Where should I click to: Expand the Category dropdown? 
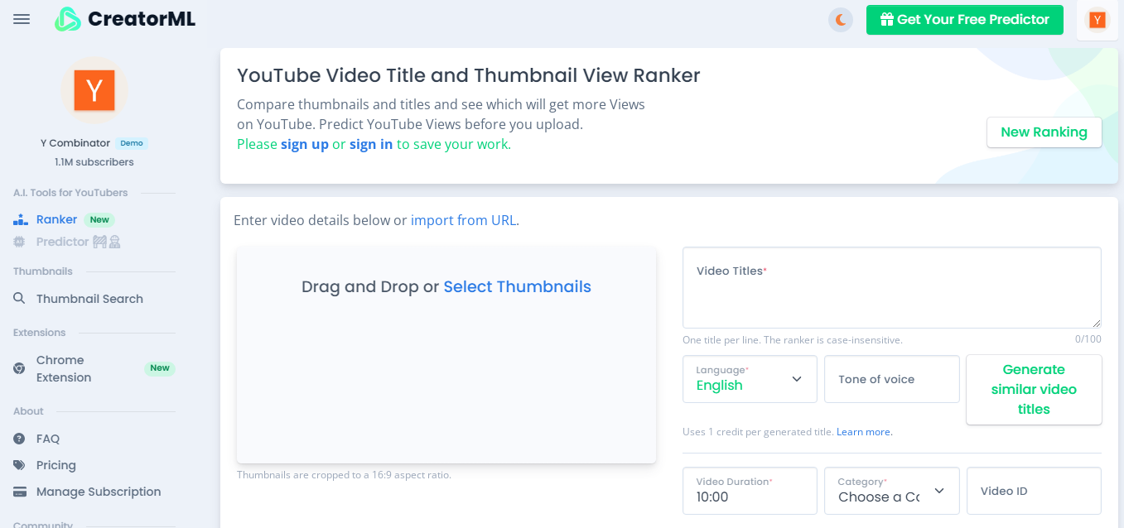(890, 491)
